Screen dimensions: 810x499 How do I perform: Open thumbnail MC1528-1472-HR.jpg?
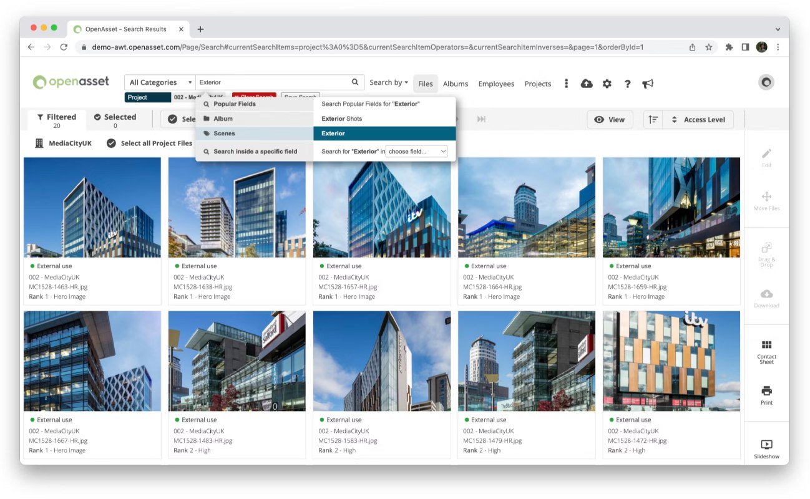tap(671, 361)
